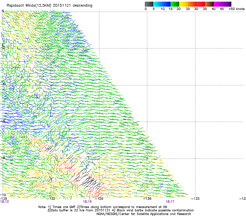Click the latitude label '-10'
Screen dimensions: 246x216
[x=3, y=195]
